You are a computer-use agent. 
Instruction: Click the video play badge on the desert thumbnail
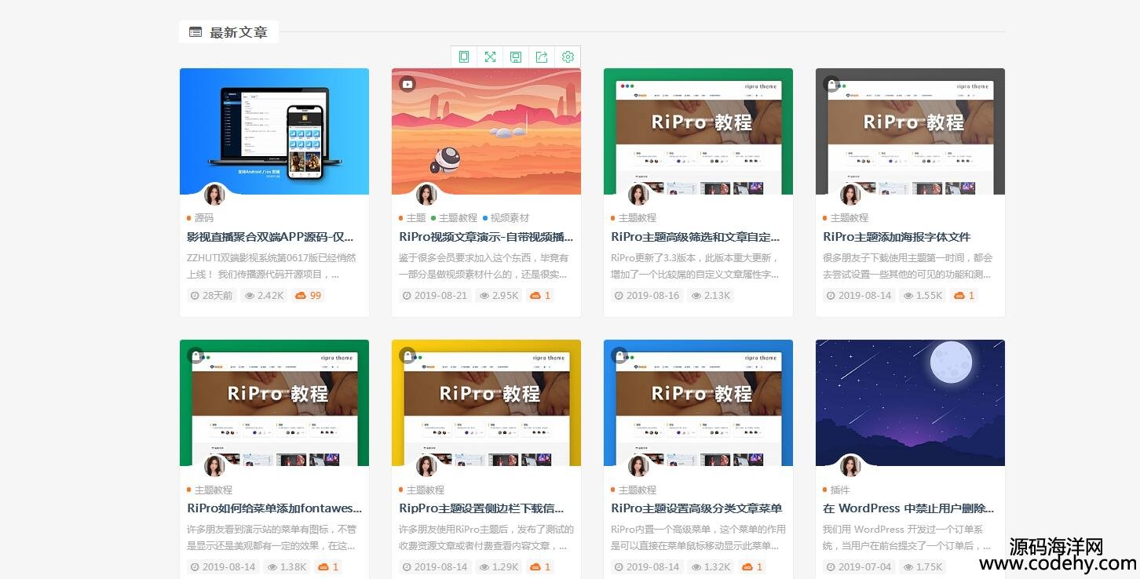[x=407, y=83]
